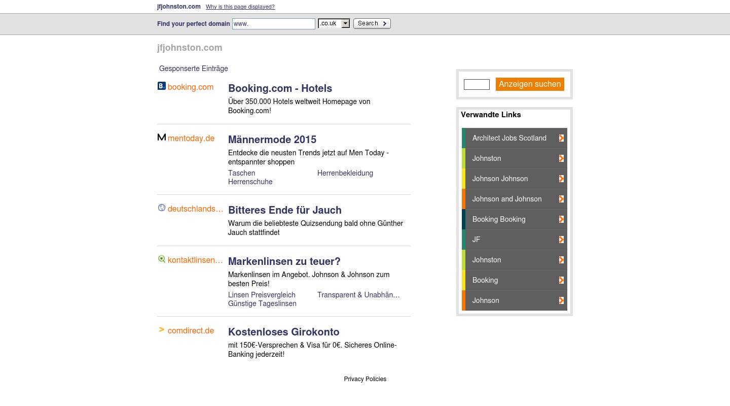This screenshot has height=406, width=730.
Task: Select Booking Booking related link
Action: tap(515, 219)
